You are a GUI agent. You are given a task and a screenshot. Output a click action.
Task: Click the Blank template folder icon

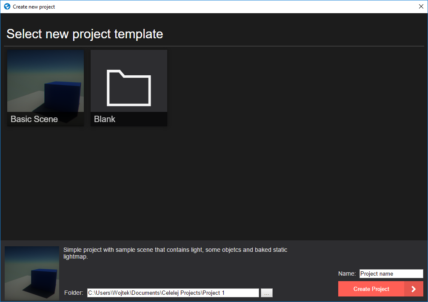(129, 88)
